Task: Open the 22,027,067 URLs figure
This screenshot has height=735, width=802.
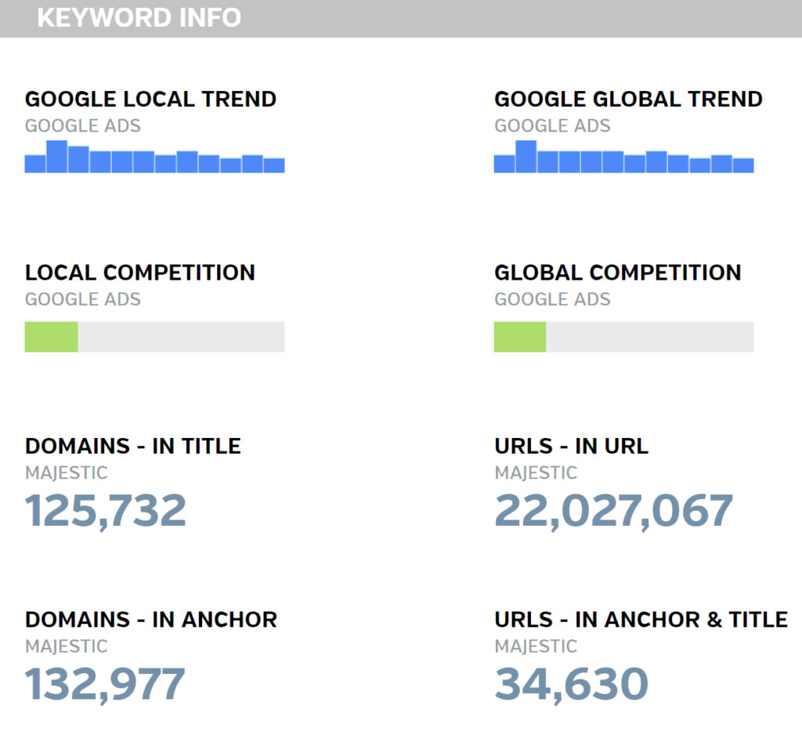Action: [x=613, y=511]
